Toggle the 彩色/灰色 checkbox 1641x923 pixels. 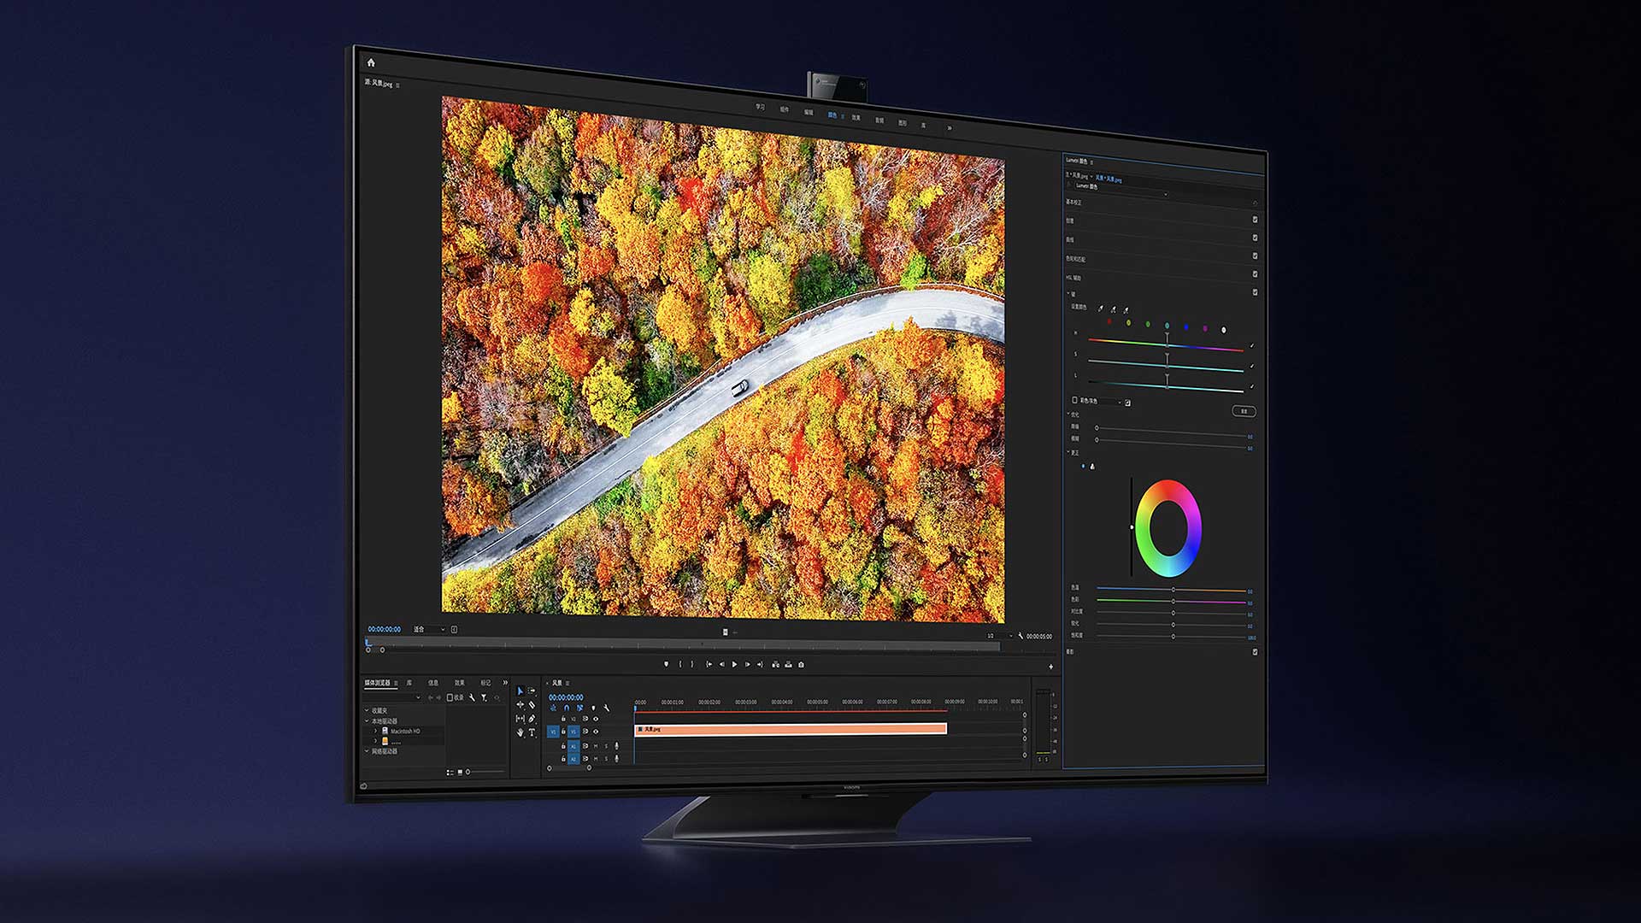[x=1074, y=399]
